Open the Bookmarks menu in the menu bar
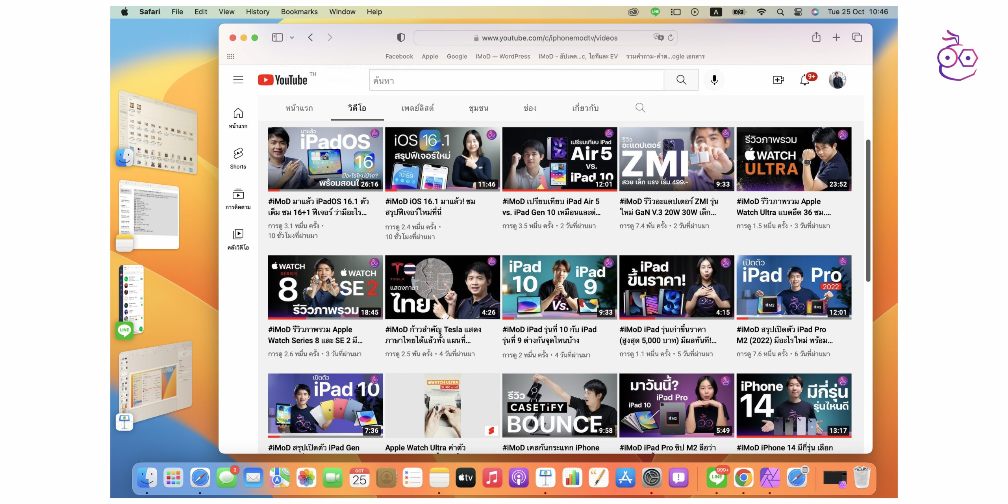The width and height of the screenshot is (1008, 504). click(x=299, y=12)
